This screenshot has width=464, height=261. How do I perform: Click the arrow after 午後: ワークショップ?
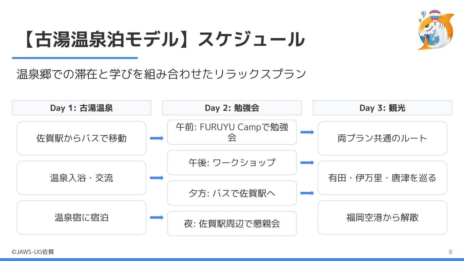[307, 163]
